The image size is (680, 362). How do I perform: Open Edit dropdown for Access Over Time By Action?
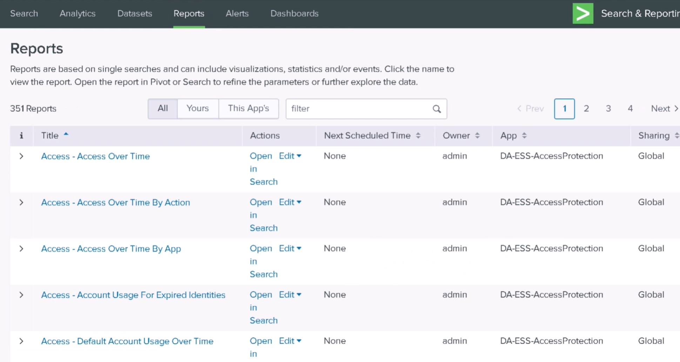point(290,202)
